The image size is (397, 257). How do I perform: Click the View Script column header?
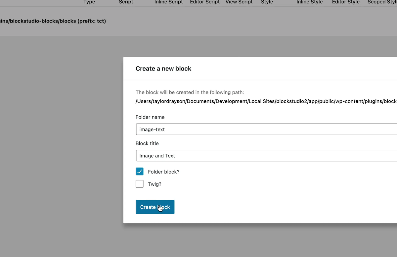(x=239, y=2)
